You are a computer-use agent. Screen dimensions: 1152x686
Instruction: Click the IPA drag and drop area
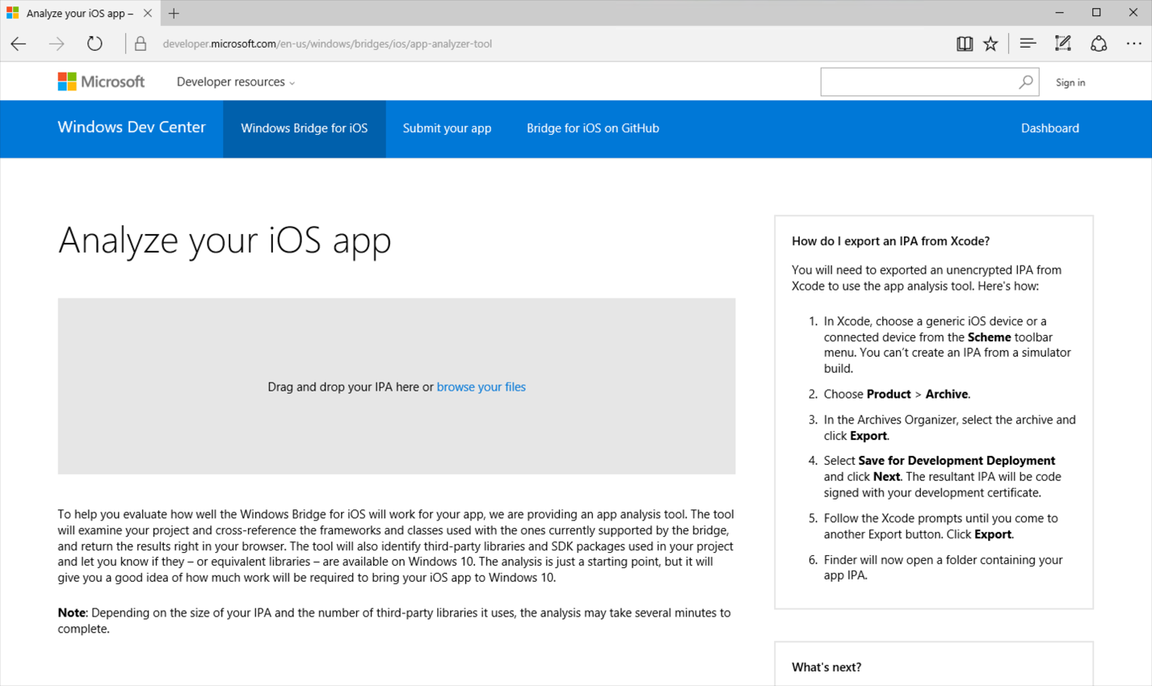pyautogui.click(x=397, y=386)
